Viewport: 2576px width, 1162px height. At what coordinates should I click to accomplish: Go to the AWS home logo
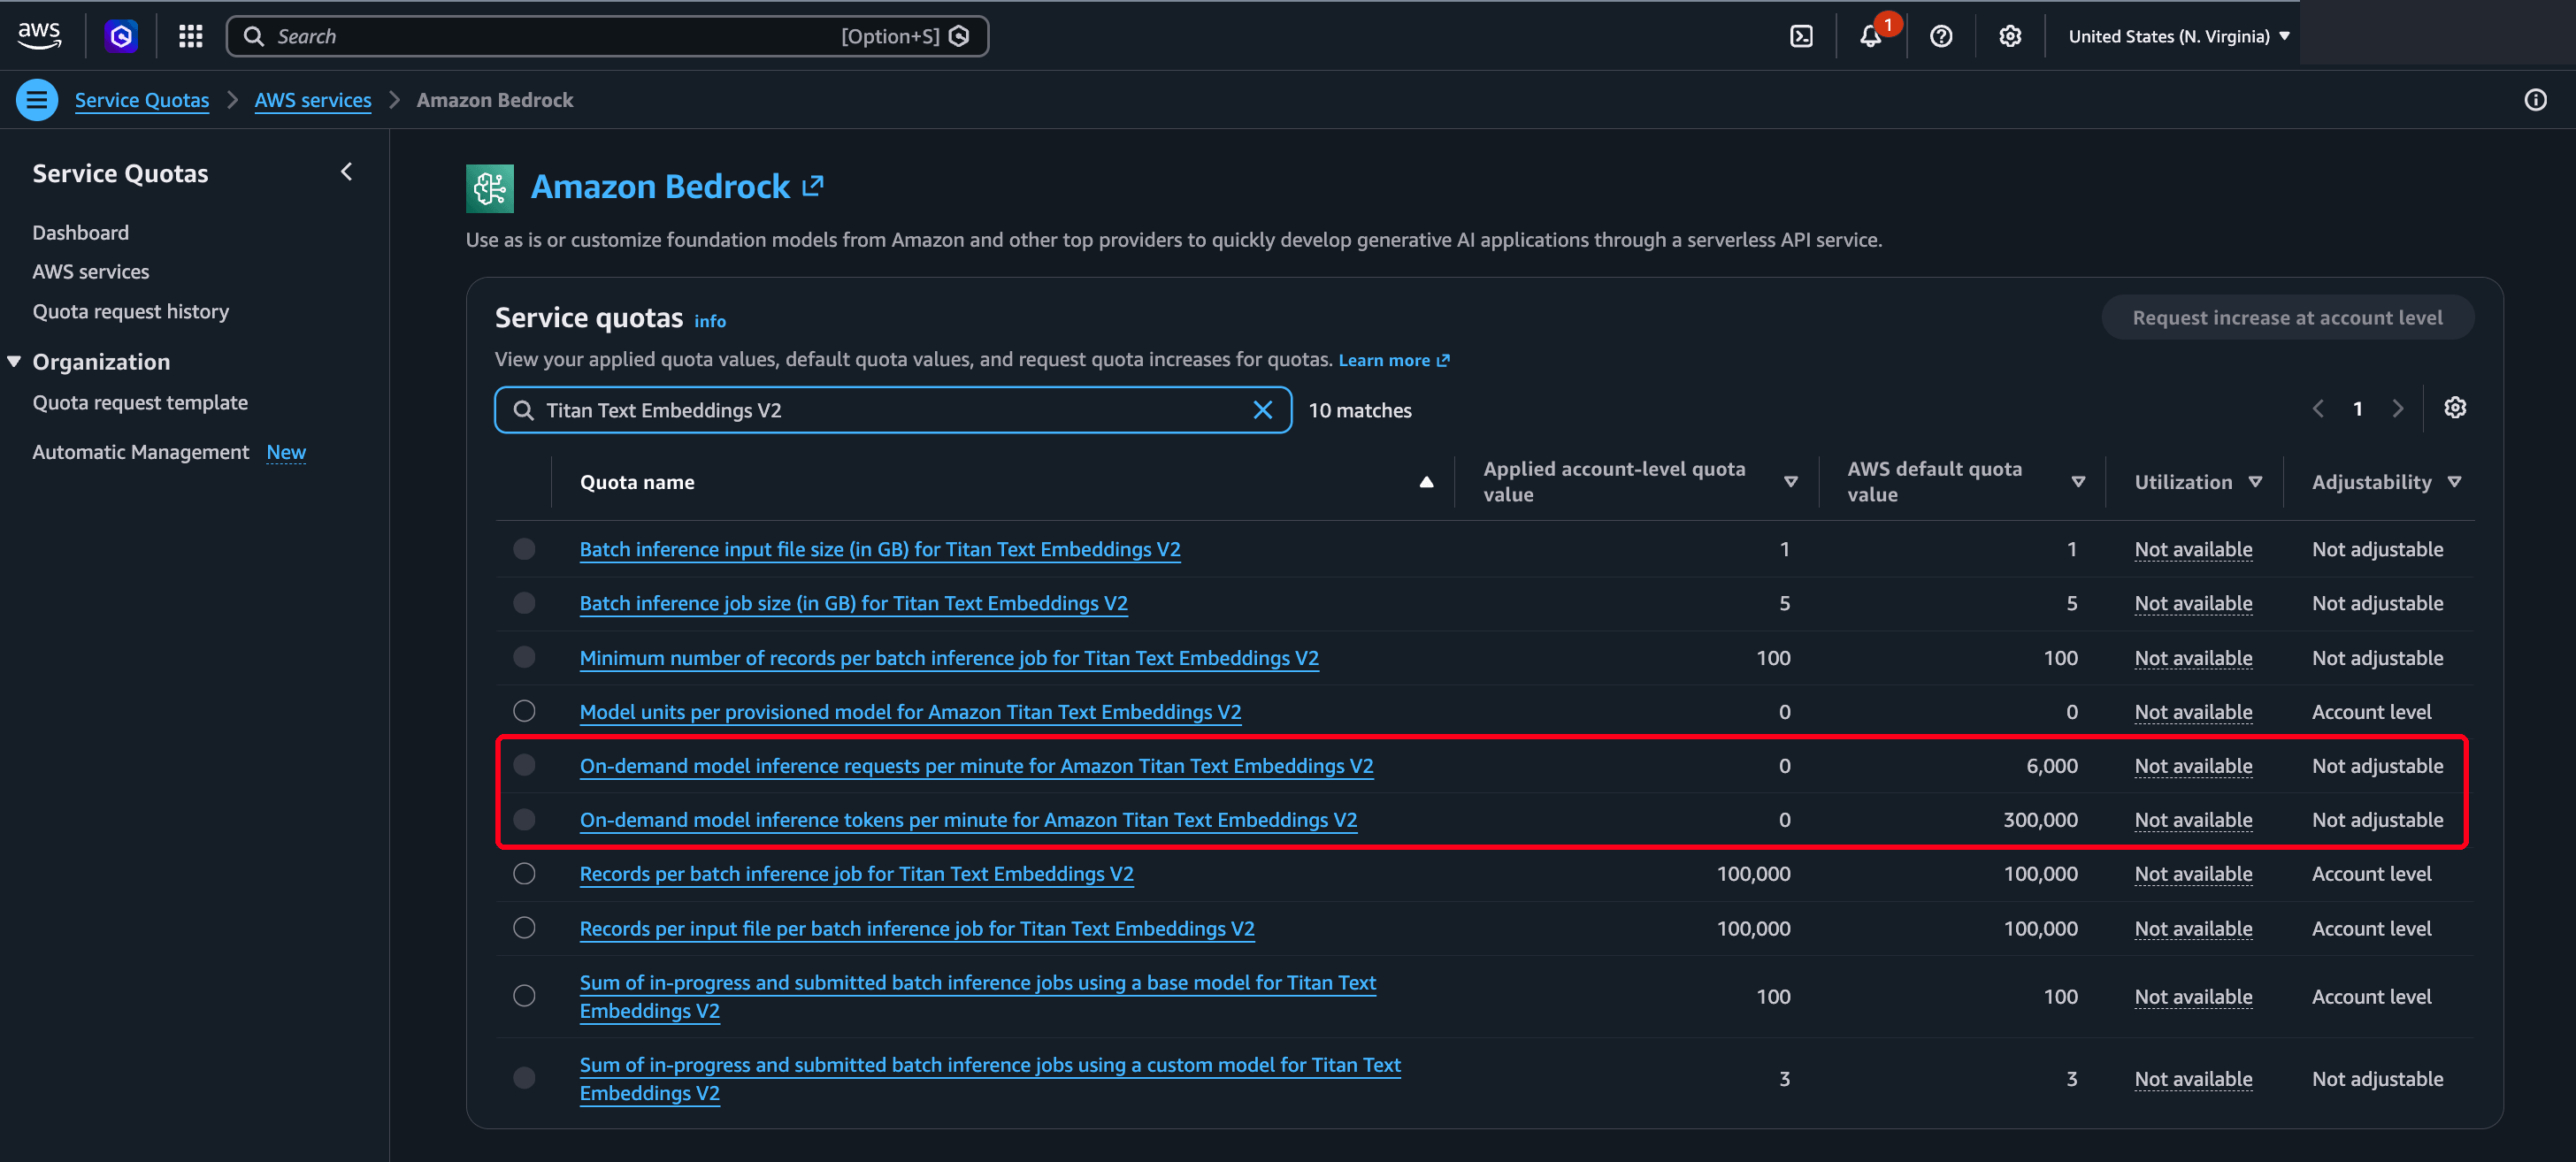pyautogui.click(x=39, y=36)
